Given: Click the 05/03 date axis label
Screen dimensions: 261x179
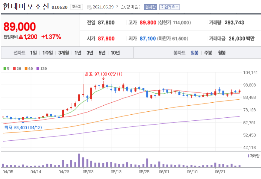Looking at the screenshot, I should pos(88,172).
